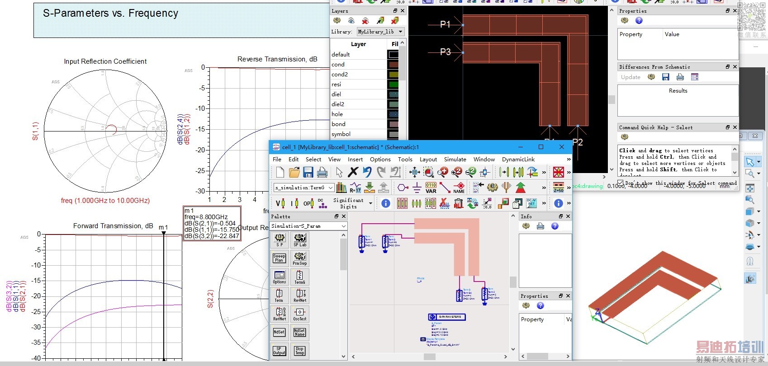The height and width of the screenshot is (366, 768).
Task: Click the cond layer fill color swatch
Action: (393, 65)
